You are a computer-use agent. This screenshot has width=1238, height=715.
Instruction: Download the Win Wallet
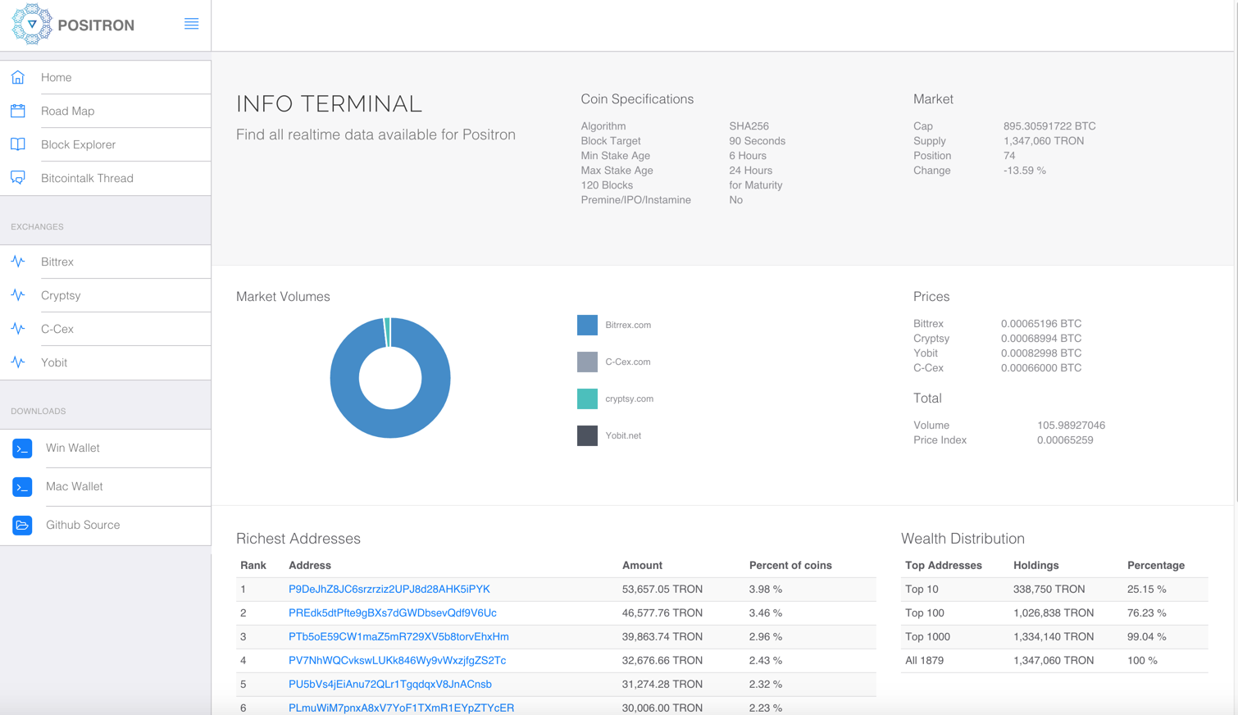pyautogui.click(x=106, y=449)
